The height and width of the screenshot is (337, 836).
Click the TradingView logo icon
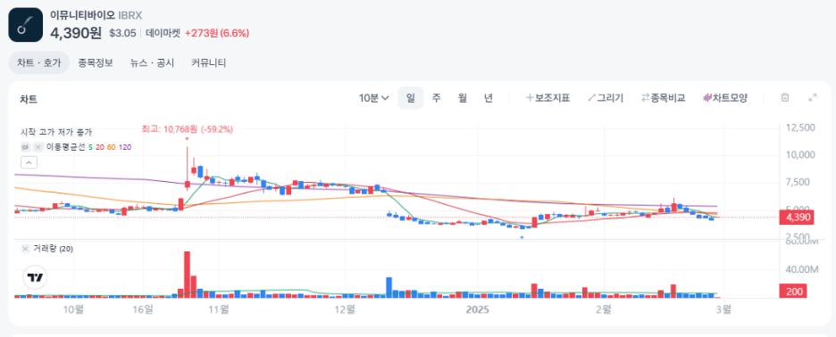coord(35,277)
